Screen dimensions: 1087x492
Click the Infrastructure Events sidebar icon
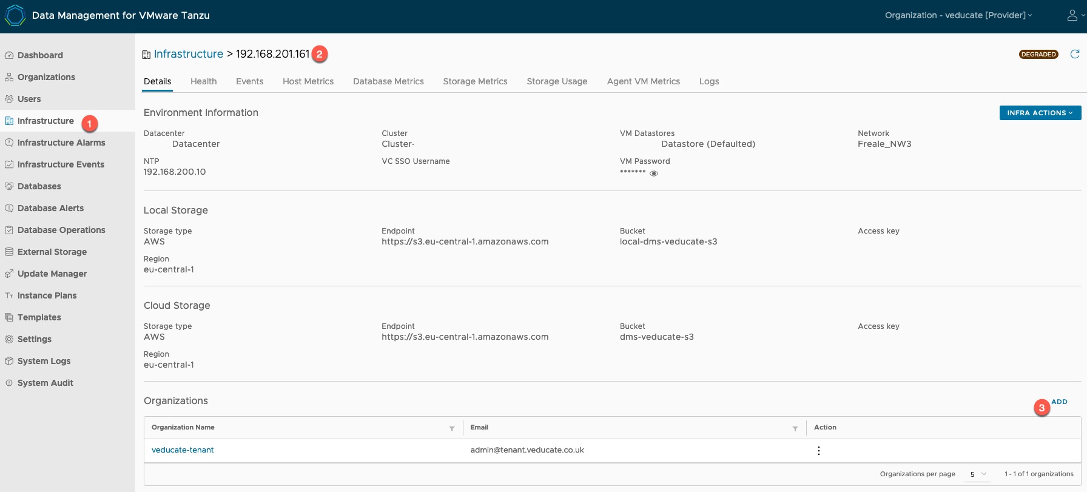point(9,164)
